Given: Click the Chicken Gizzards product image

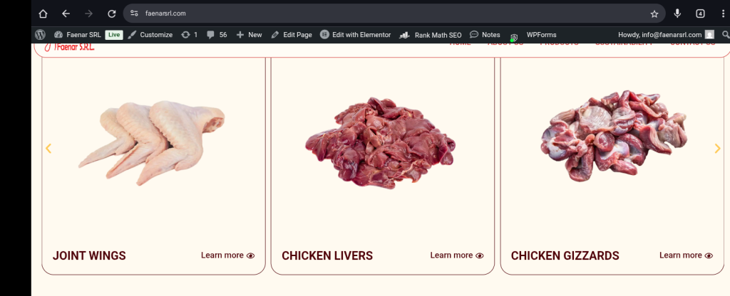Looking at the screenshot, I should point(614,135).
